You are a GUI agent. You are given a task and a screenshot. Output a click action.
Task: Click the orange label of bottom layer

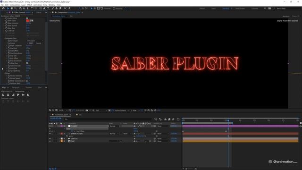pos(62,141)
